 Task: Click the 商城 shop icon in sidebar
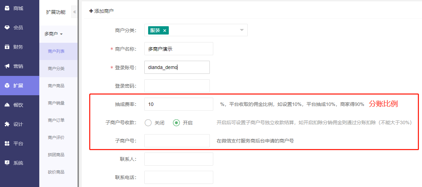[7, 8]
